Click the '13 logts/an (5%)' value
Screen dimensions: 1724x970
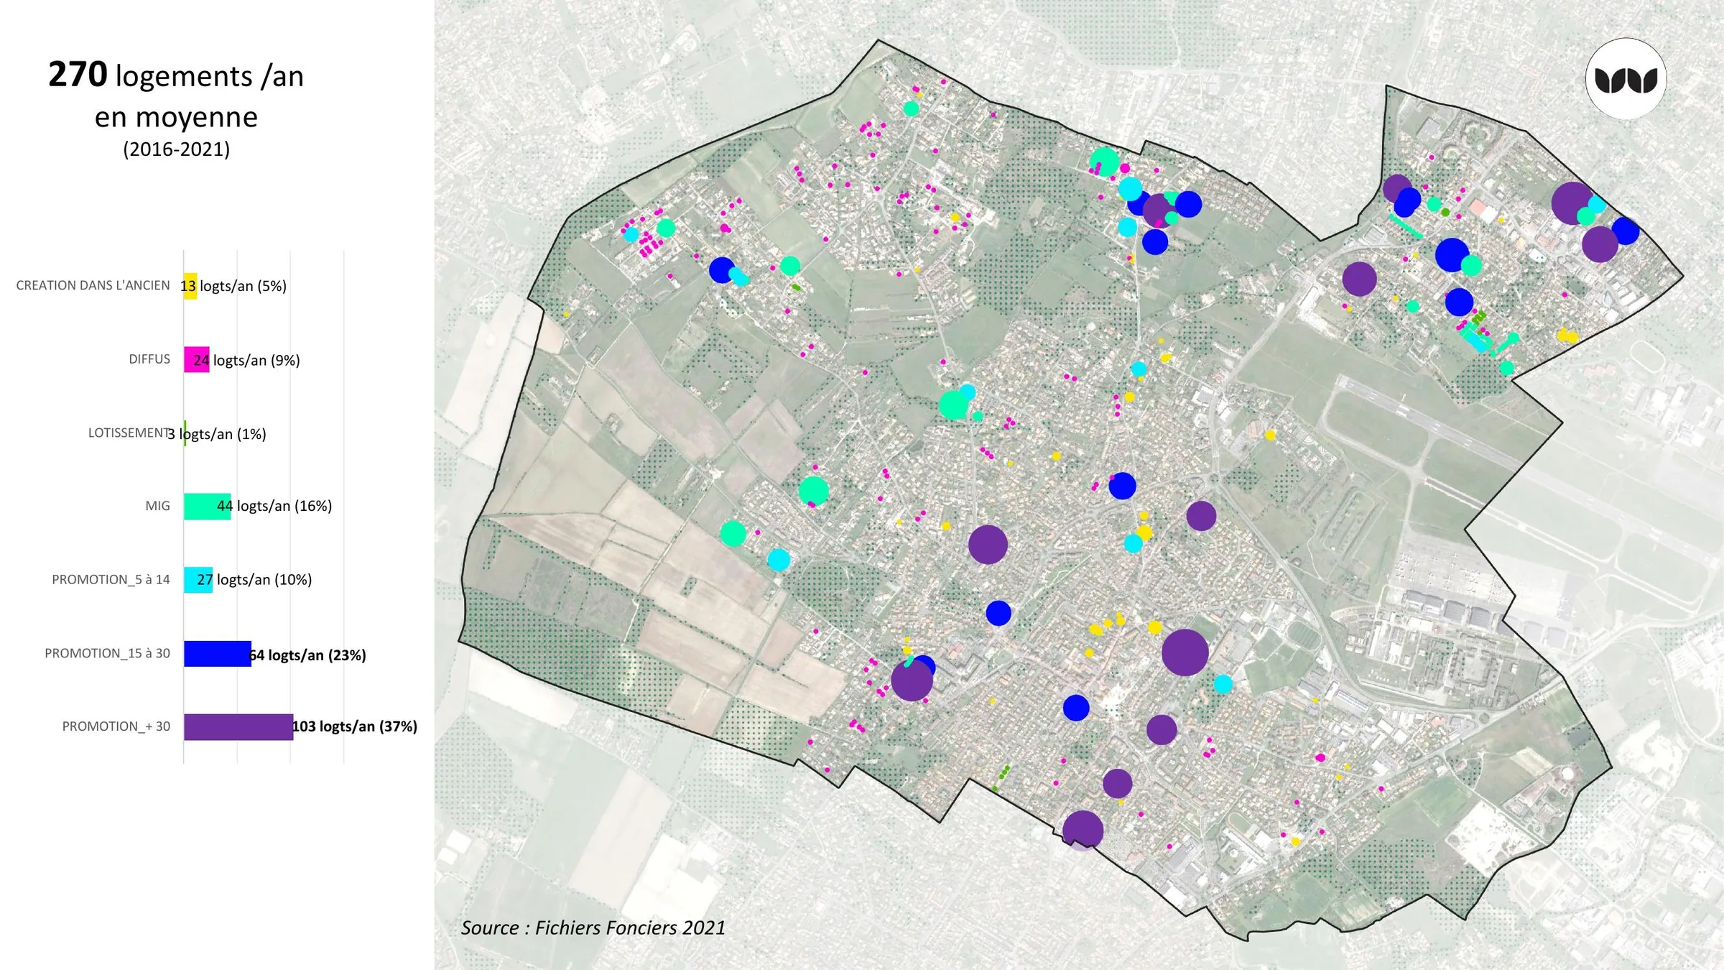click(x=233, y=286)
